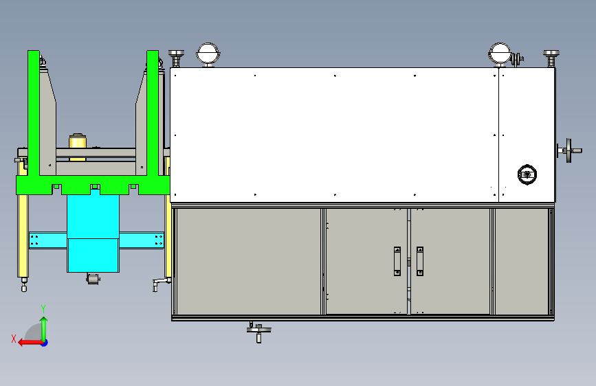Select the right green vertical post
This screenshot has height=386, width=596.
click(153, 113)
